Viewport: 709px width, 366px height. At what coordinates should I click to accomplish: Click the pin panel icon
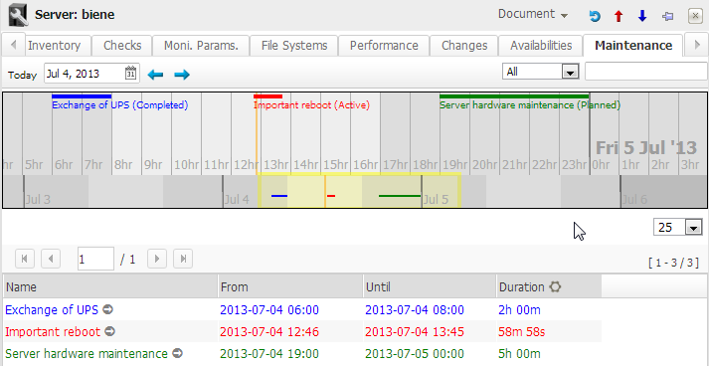pos(667,17)
